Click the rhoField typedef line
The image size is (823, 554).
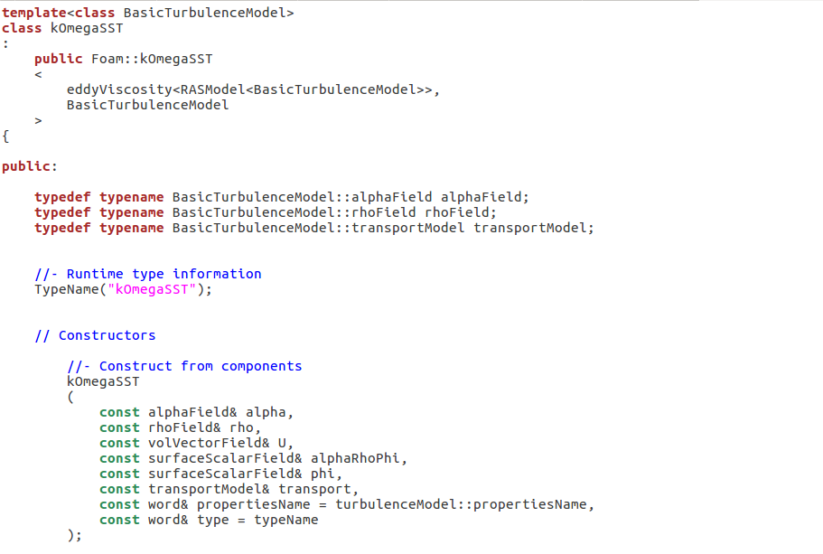[x=266, y=212]
